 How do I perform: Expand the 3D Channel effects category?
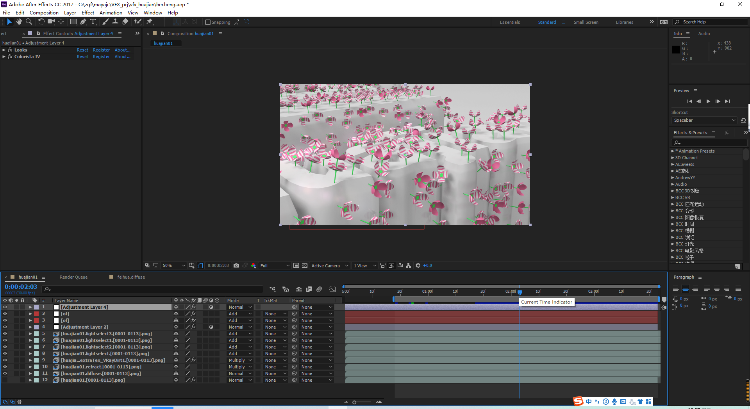pos(673,158)
